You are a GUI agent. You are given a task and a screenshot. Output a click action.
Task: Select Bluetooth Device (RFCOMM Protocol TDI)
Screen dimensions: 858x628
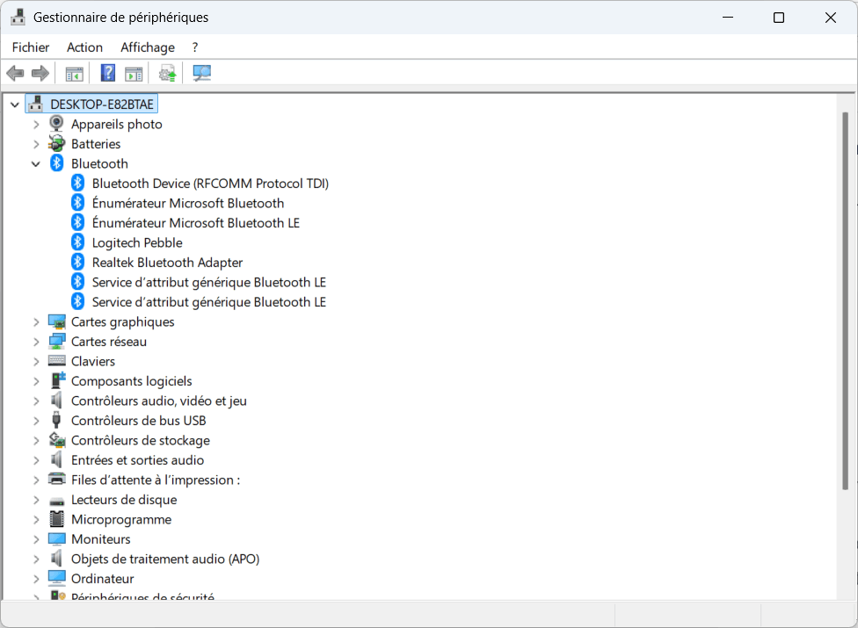click(210, 183)
